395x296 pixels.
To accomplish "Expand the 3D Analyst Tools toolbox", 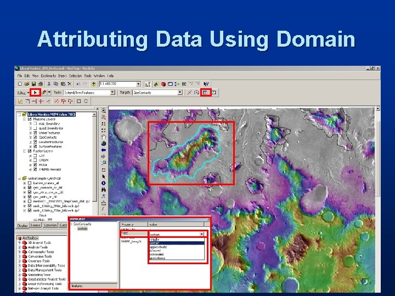I will click(x=19, y=243).
